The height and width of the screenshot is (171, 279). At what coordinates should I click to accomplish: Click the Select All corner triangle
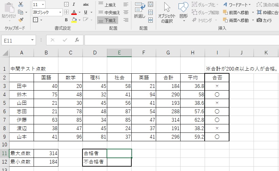click(x=5, y=53)
